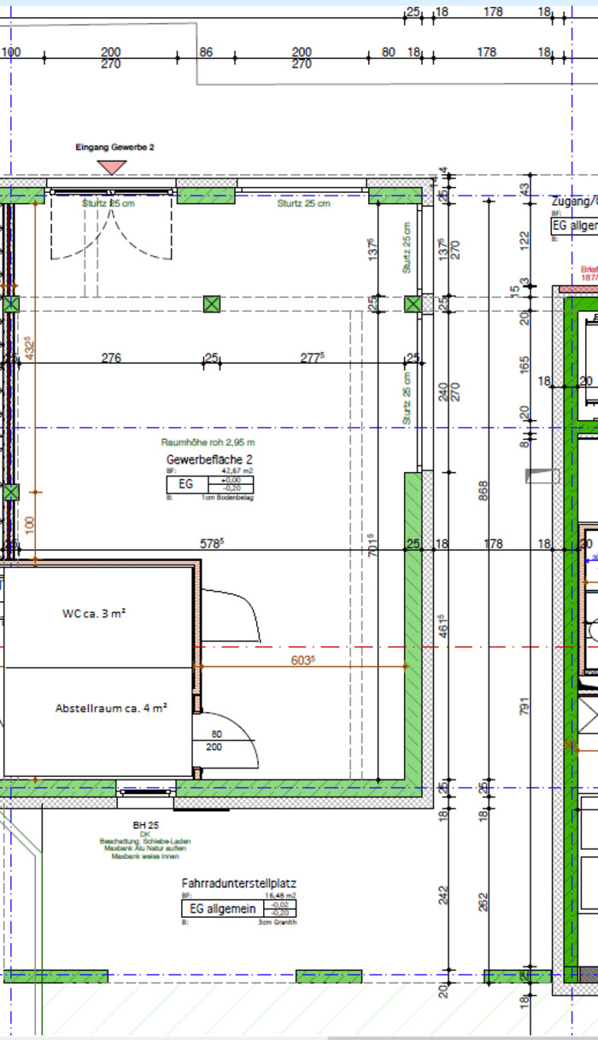Click the Eingang Gewerbe 2 label
This screenshot has width=598, height=1040.
coord(114,148)
